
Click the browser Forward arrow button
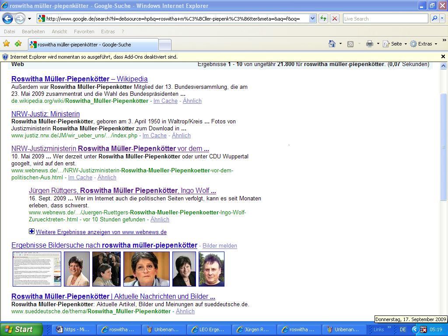pyautogui.click(x=20, y=19)
